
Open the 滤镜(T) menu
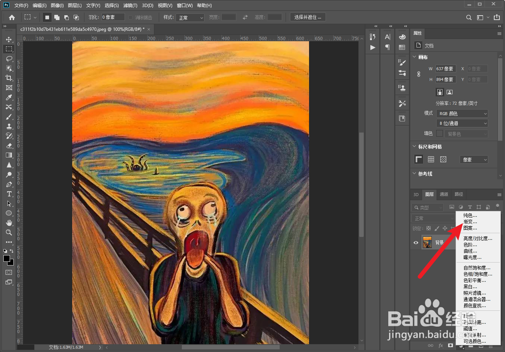(x=130, y=5)
